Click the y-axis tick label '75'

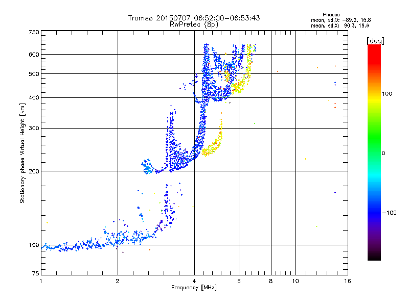[x=36, y=273]
